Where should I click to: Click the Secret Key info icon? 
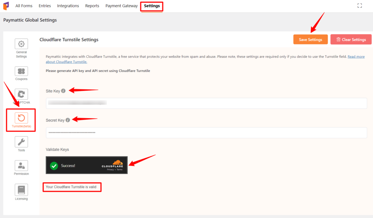tap(68, 120)
